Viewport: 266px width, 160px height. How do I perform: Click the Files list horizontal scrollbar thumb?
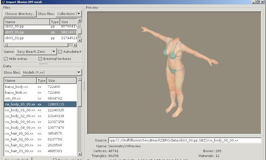pos(37,45)
